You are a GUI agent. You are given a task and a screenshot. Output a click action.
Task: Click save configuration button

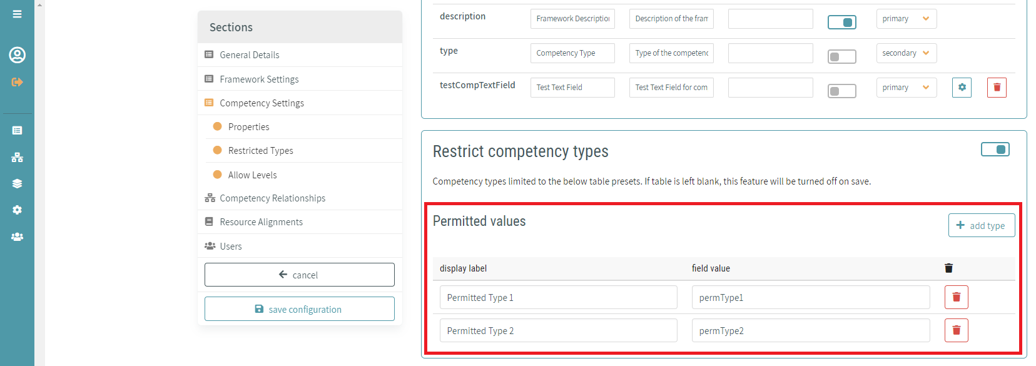300,309
